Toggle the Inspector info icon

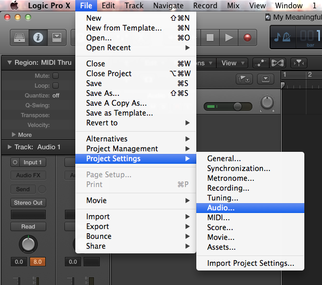pos(38,37)
